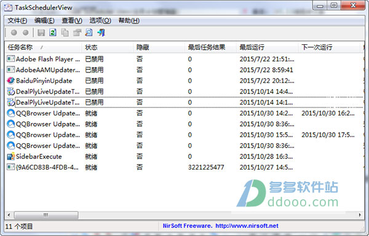Viewport: 369px width, 236px height.
Task: Click the Exit door toolbar icon
Action: click(x=101, y=33)
